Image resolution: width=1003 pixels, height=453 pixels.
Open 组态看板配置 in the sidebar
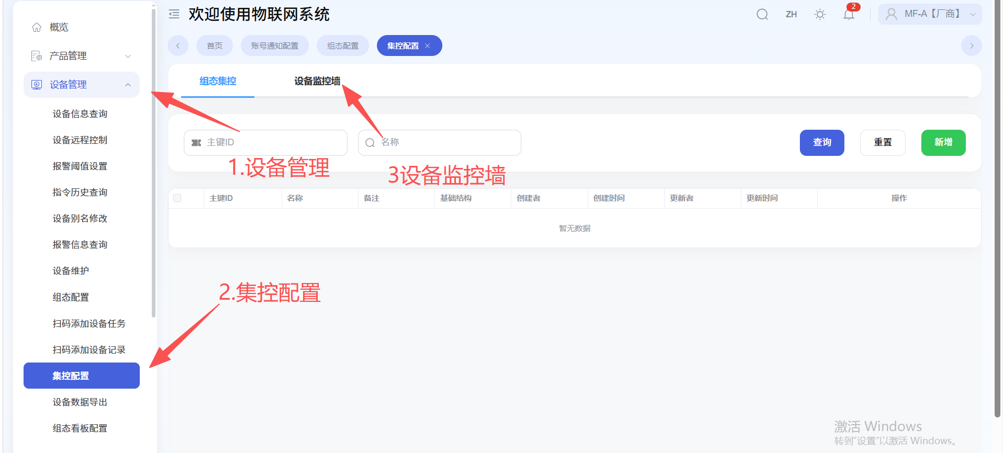pos(82,428)
